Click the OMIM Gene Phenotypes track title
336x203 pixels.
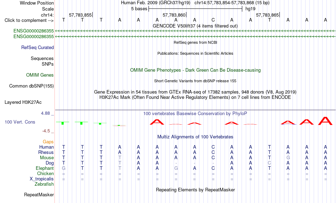(196, 70)
